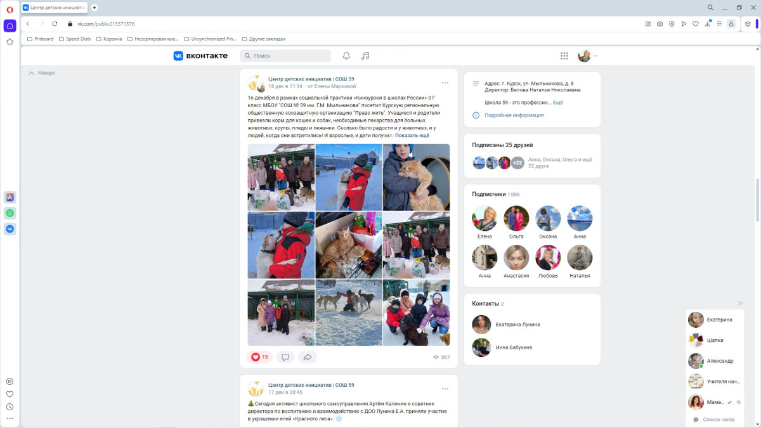Click the VKontakte logo

pyautogui.click(x=200, y=56)
